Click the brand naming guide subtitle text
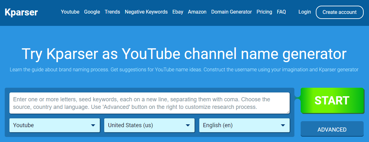The image size is (369, 142). pyautogui.click(x=184, y=70)
